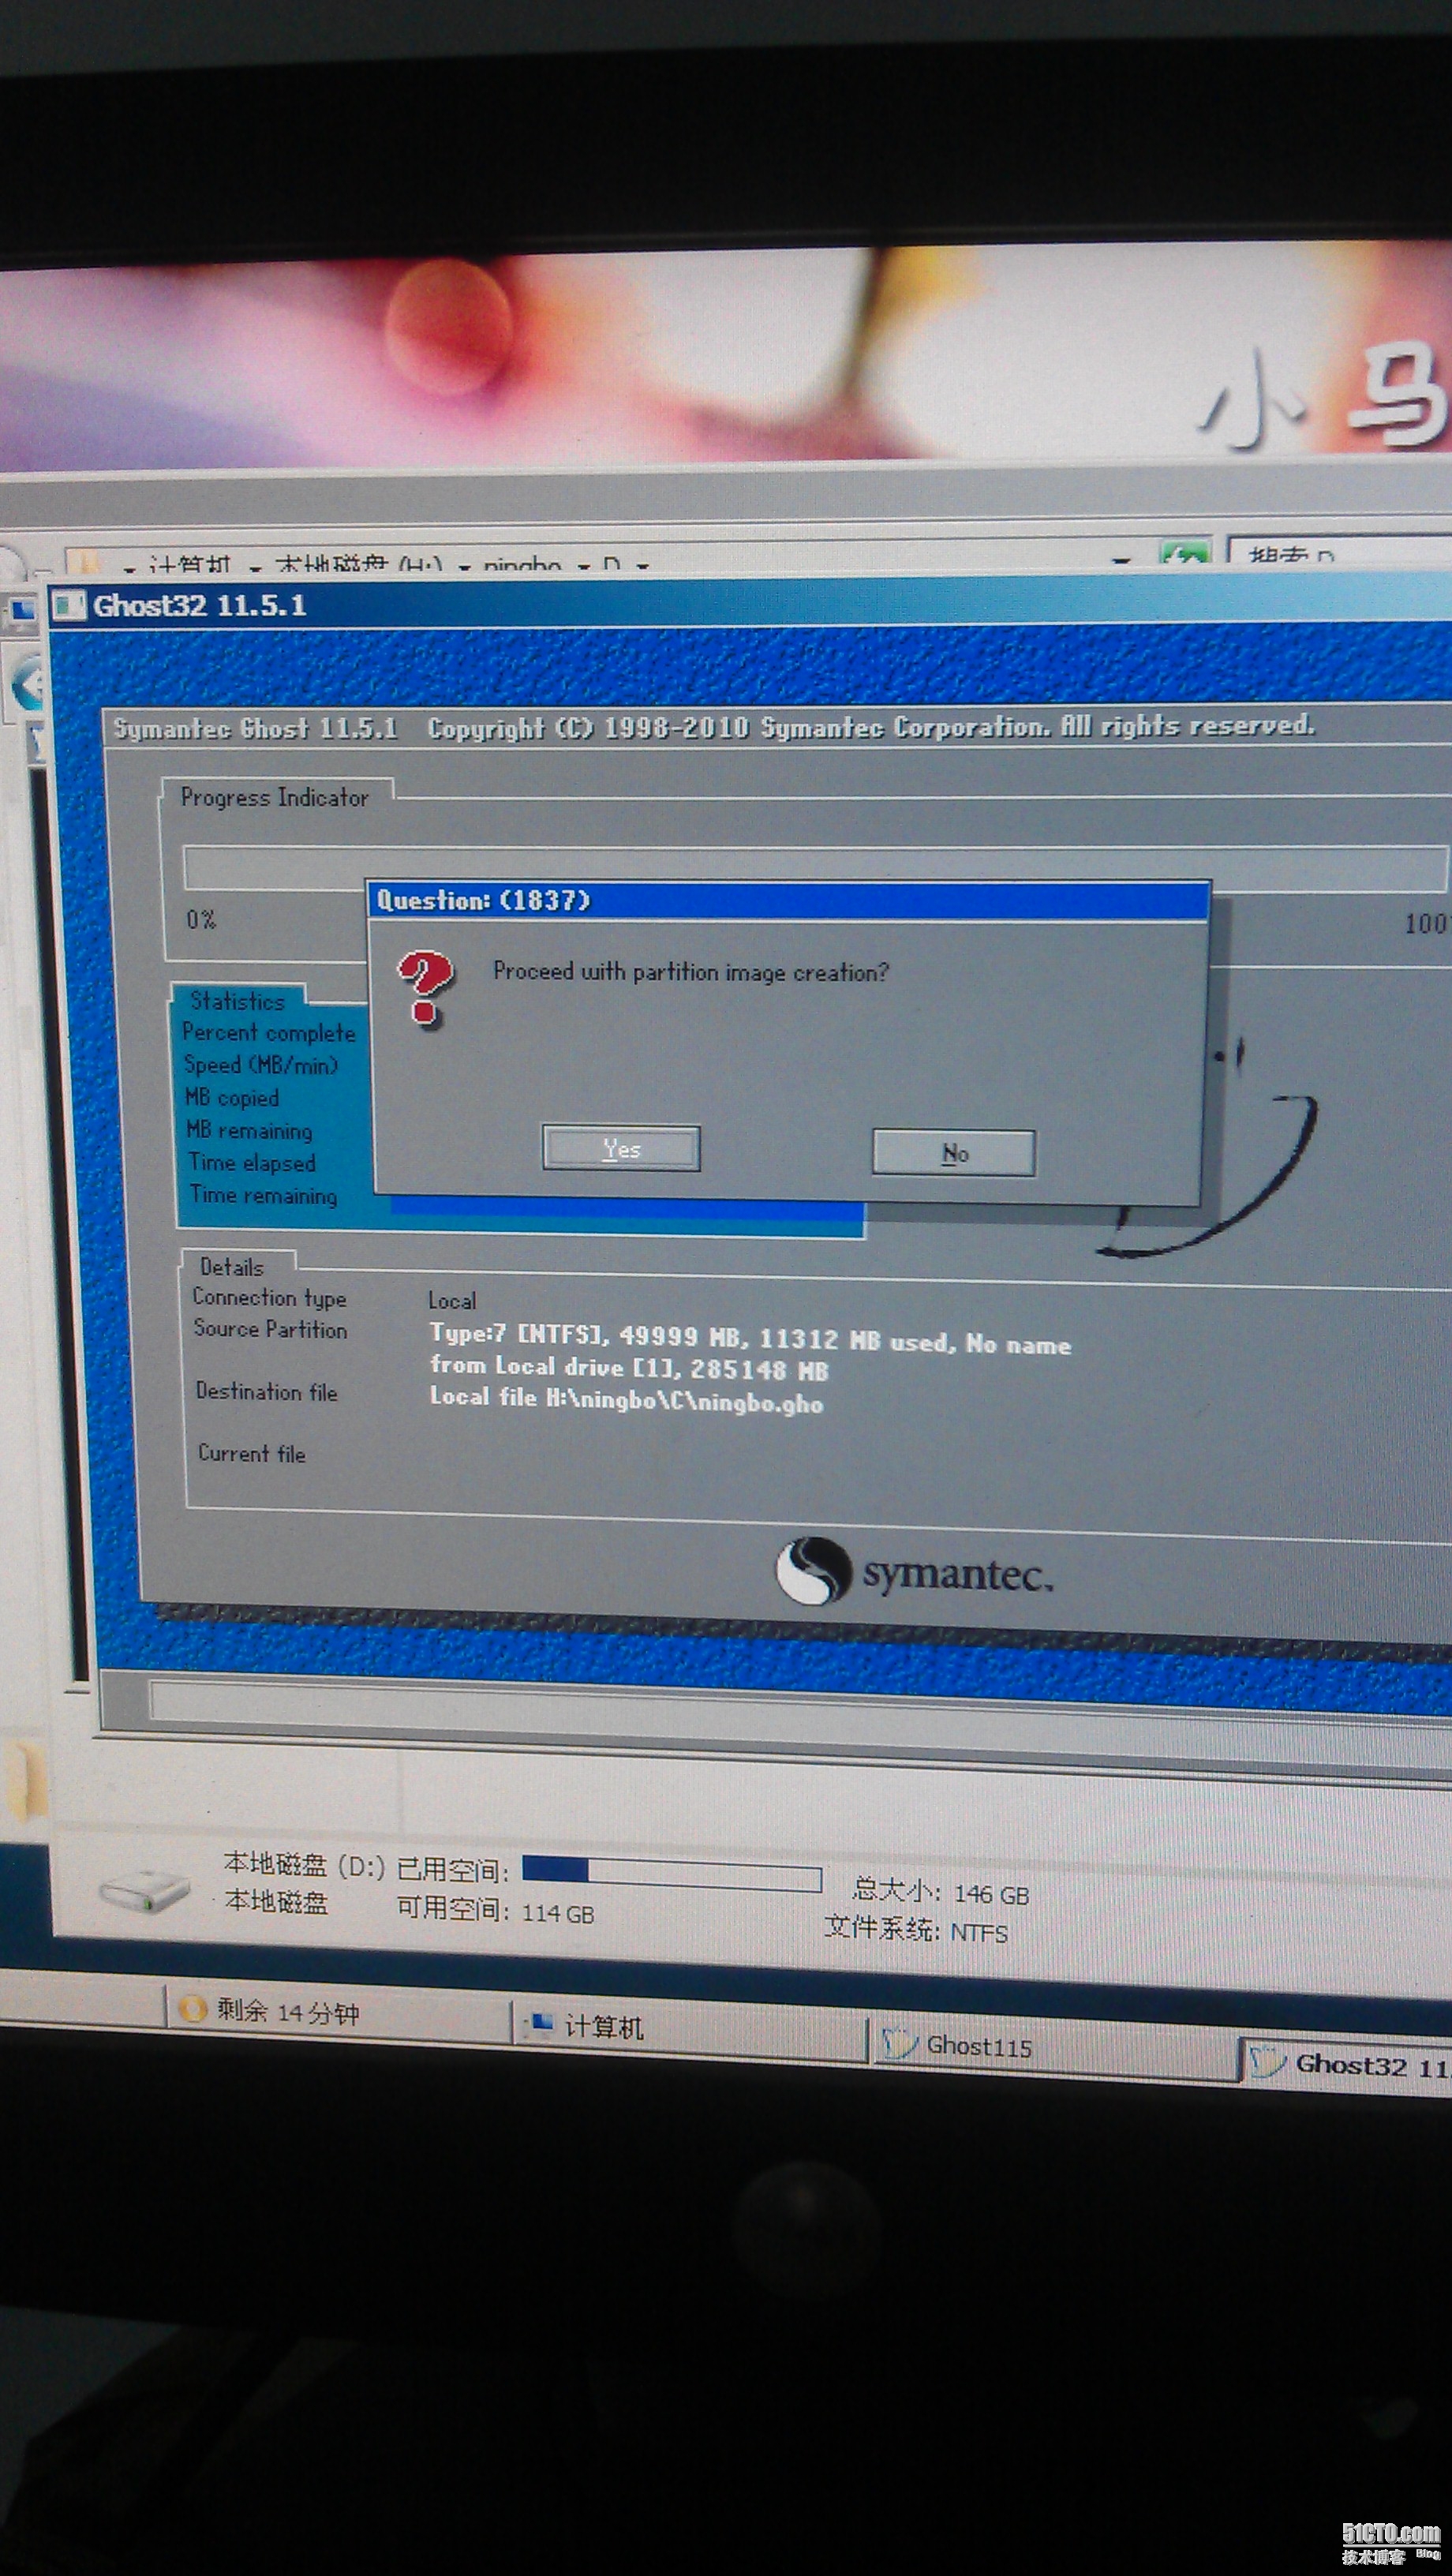1452x2576 pixels.
Task: Open dropdown arrow after D breadcrumb
Action: pyautogui.click(x=642, y=567)
